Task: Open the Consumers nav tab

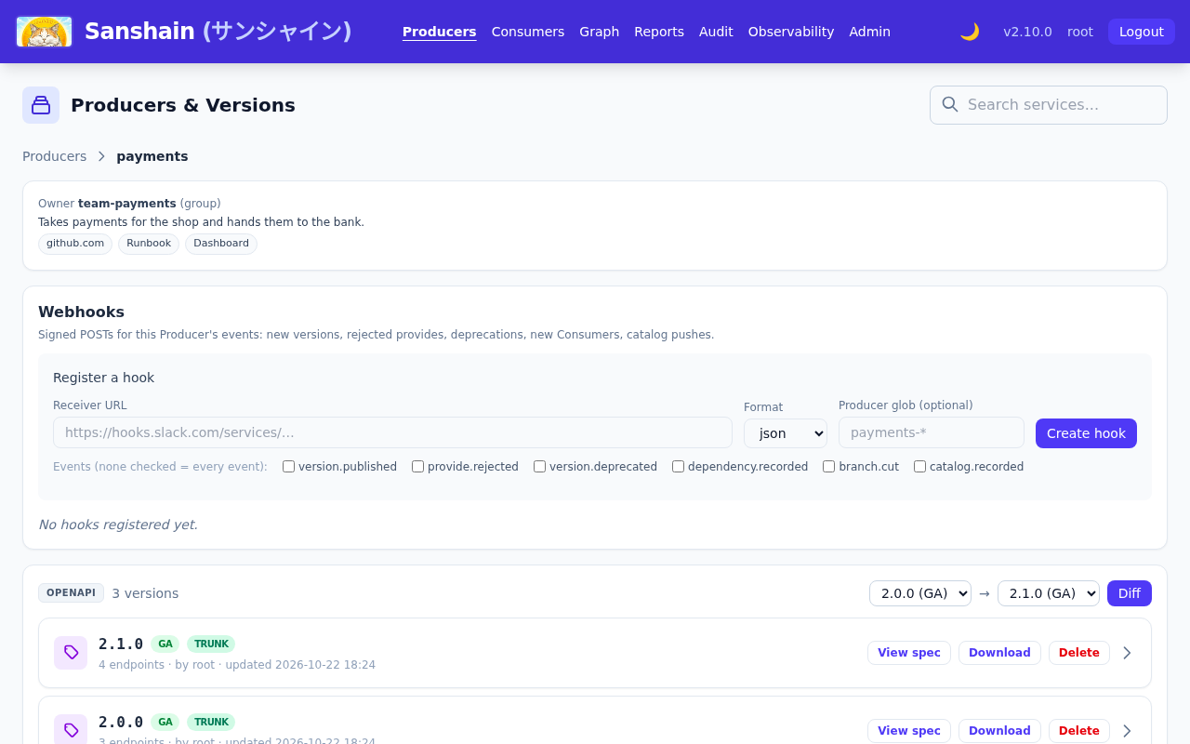Action: (x=528, y=32)
